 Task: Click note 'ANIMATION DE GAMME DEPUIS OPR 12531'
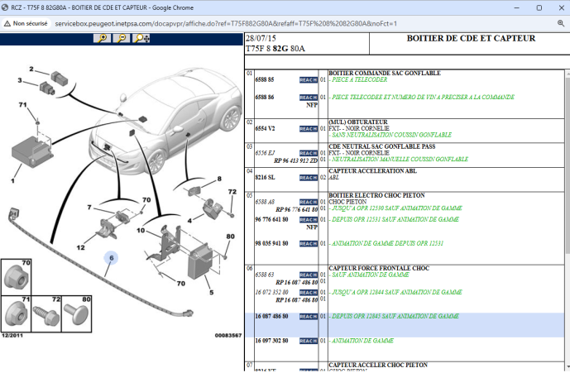[x=387, y=243]
